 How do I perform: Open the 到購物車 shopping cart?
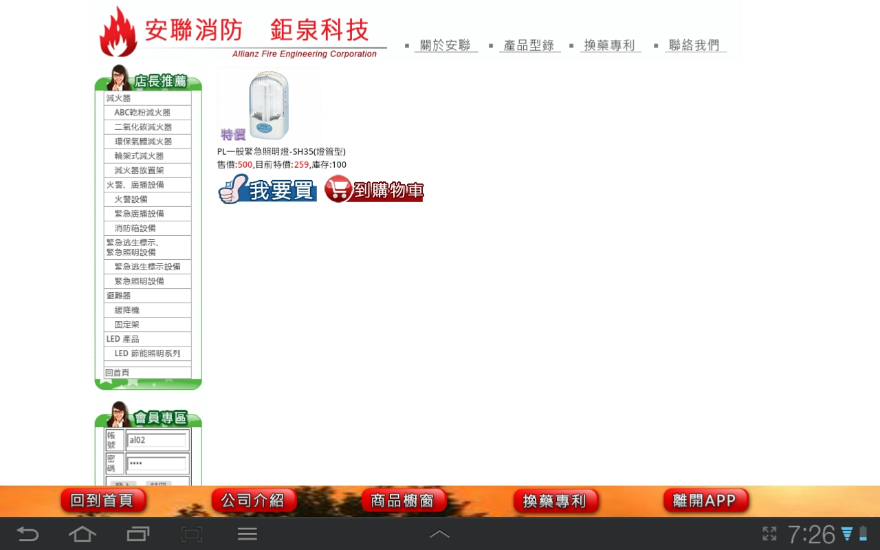tap(374, 189)
